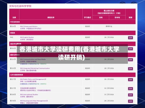This screenshot has height=108, width=145.
Task: Apply to MA Communication and New Media
Action: point(130,60)
